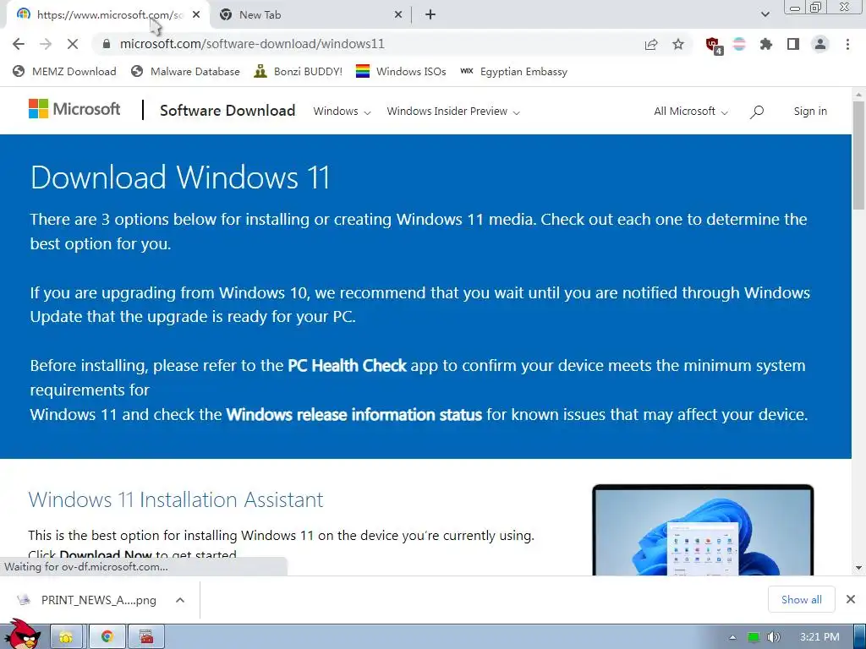The width and height of the screenshot is (866, 649).
Task: Click the Sign in link
Action: (x=810, y=112)
